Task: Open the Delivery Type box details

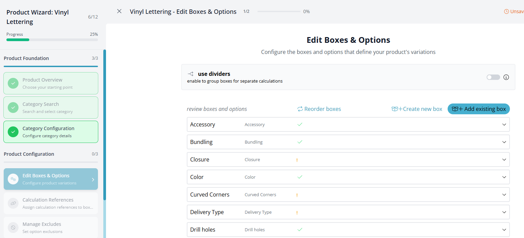Action: click(504, 212)
